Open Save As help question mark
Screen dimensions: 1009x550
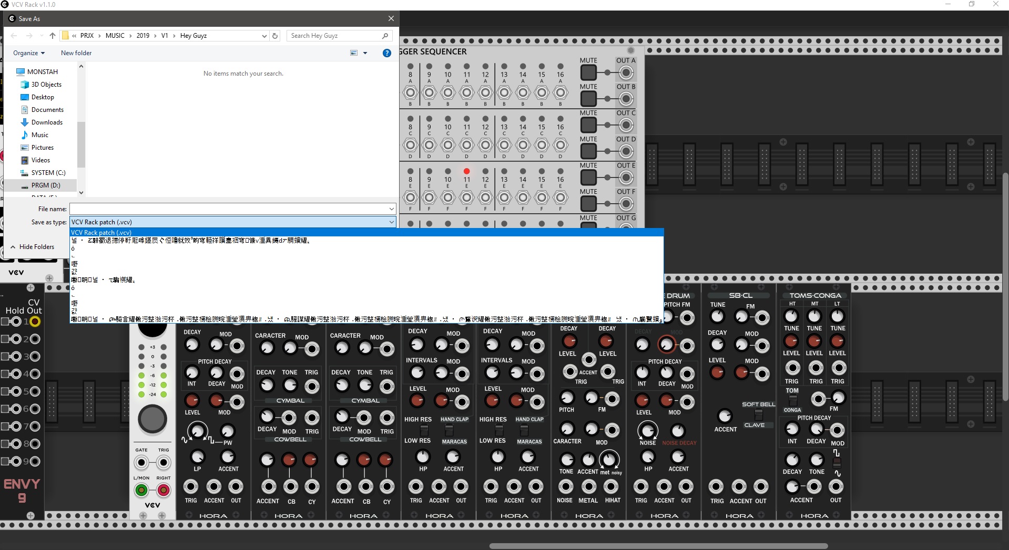(x=387, y=53)
